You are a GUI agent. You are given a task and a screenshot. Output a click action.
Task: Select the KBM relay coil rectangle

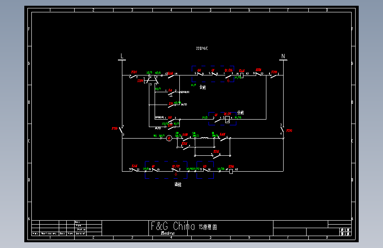[x=231, y=171]
